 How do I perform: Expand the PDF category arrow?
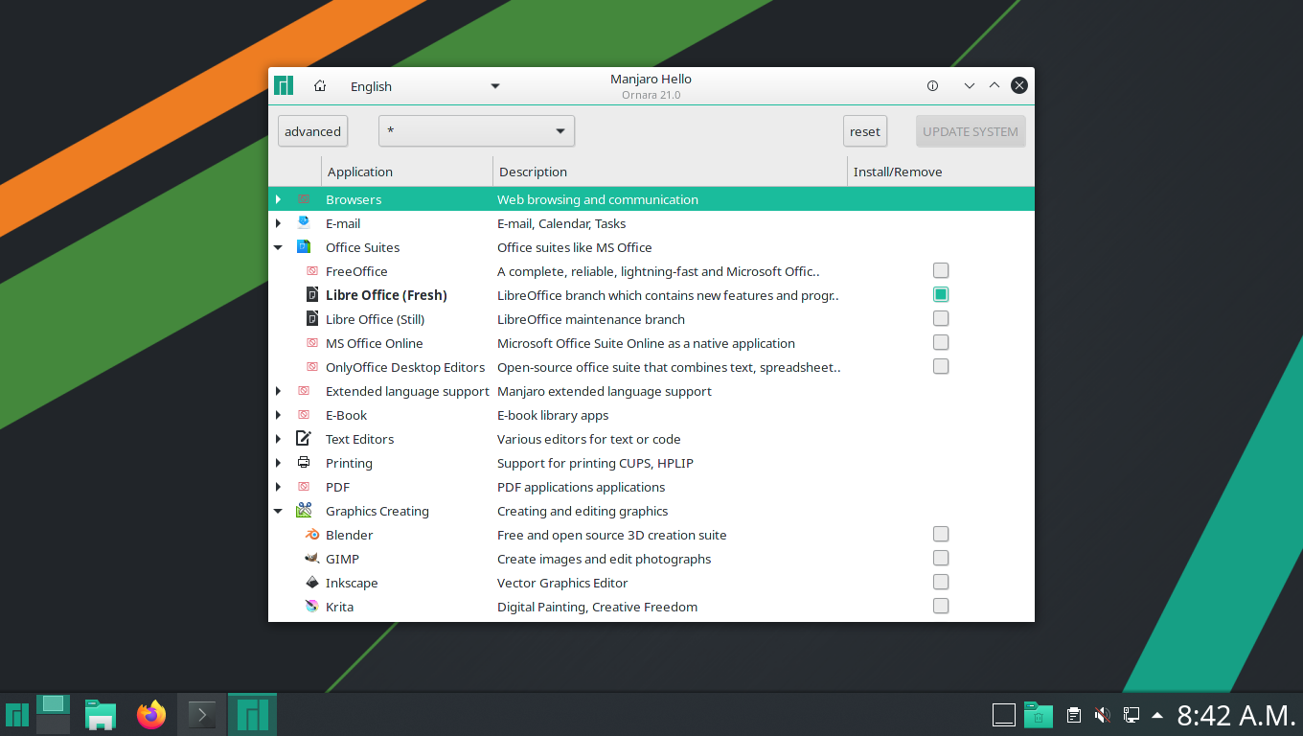tap(278, 487)
